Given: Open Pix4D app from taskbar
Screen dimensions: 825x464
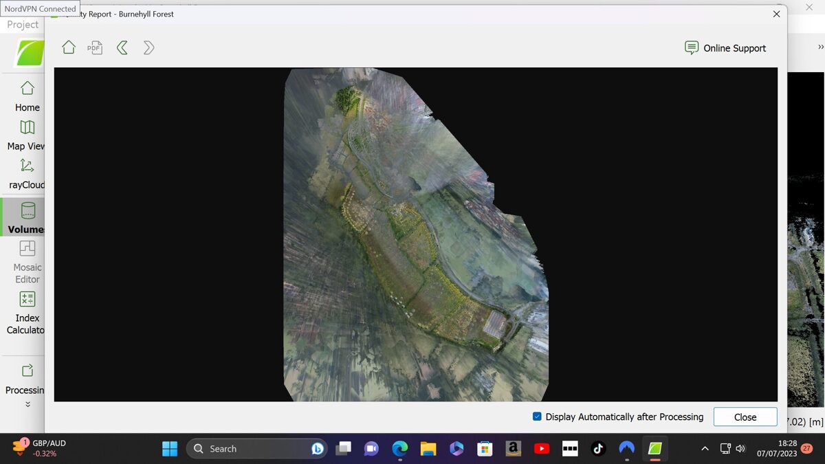Looking at the screenshot, I should (x=655, y=449).
